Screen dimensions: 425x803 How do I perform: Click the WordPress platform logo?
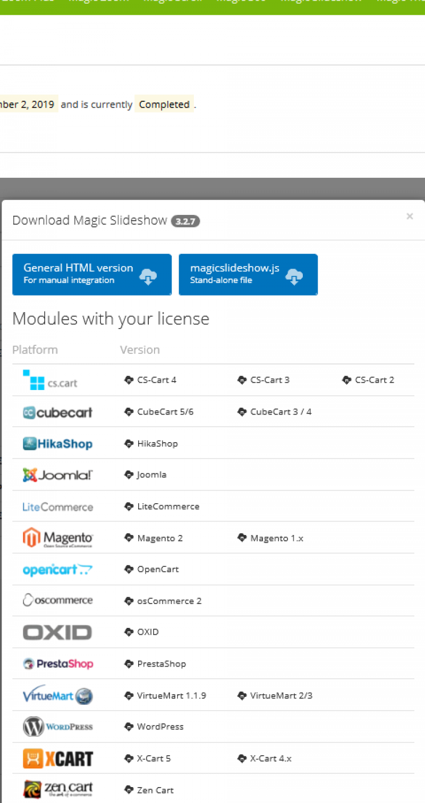coord(57,727)
